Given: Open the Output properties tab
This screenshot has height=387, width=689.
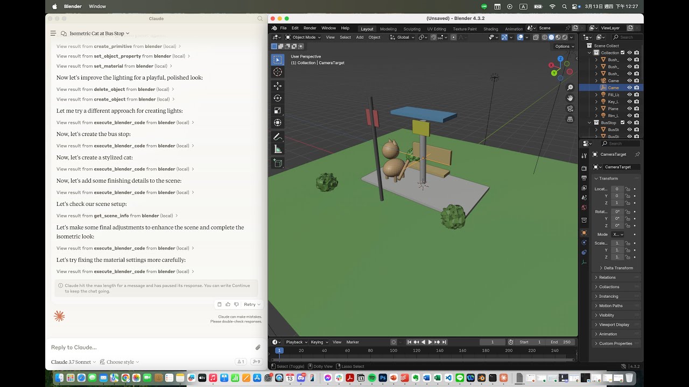Looking at the screenshot, I should pos(584,178).
